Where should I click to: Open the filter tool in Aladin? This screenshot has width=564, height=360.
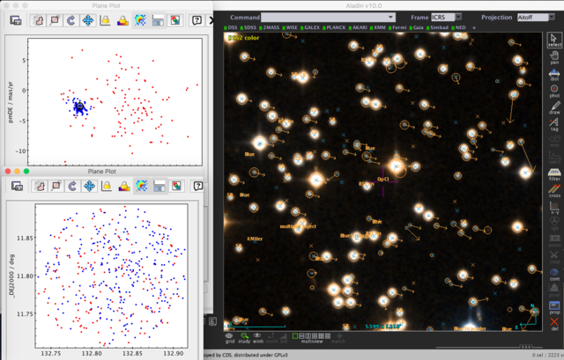click(x=553, y=173)
